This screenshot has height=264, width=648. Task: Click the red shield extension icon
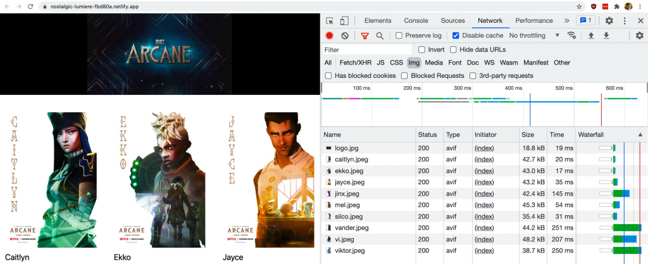(x=594, y=6)
